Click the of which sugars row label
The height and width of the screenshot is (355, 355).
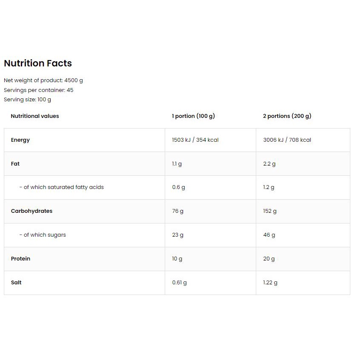tap(43, 235)
